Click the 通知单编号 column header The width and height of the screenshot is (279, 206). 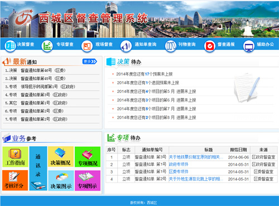pos(152,149)
